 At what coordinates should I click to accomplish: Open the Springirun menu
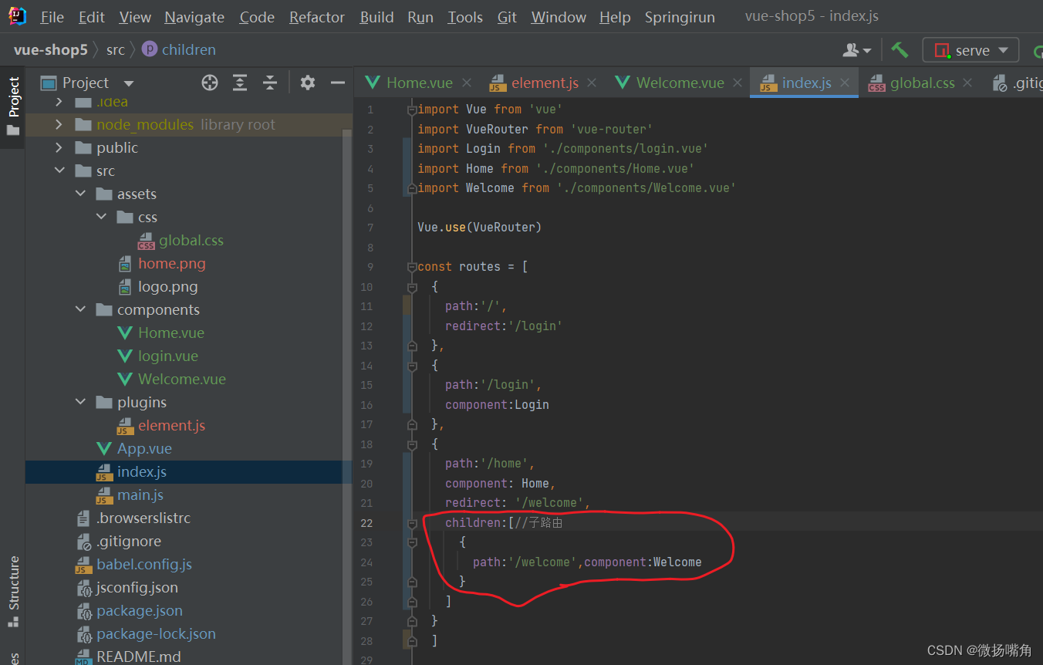coord(680,17)
